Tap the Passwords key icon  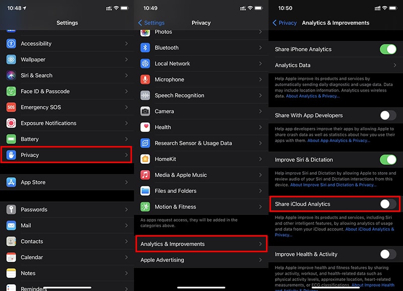click(11, 209)
